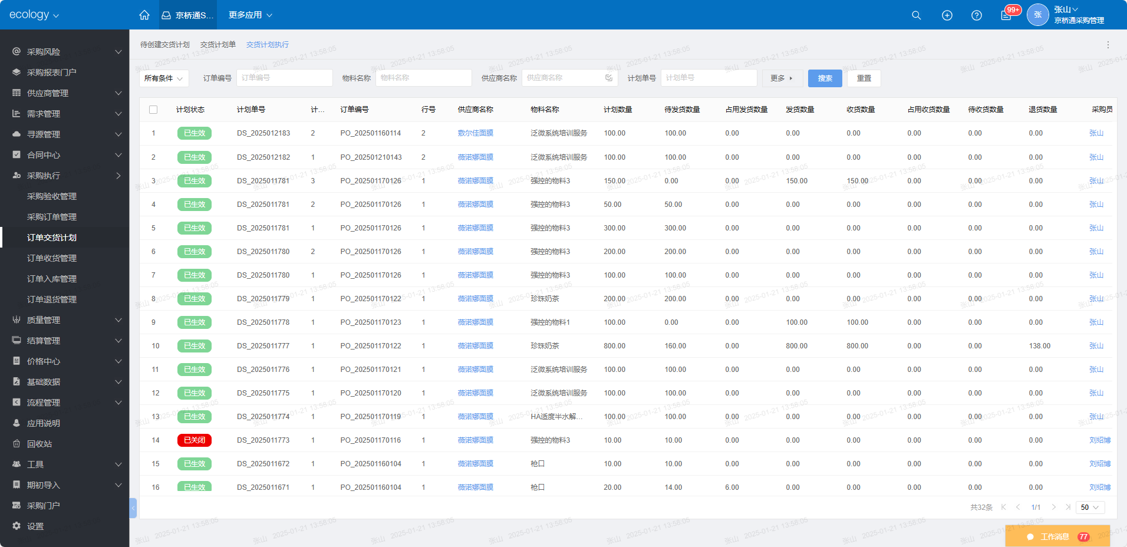The width and height of the screenshot is (1127, 547).
Task: Go to next page arrow in pagination
Action: [x=1053, y=507]
